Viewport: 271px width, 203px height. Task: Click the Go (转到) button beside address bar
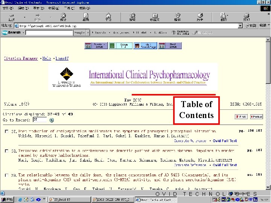click(x=251, y=26)
